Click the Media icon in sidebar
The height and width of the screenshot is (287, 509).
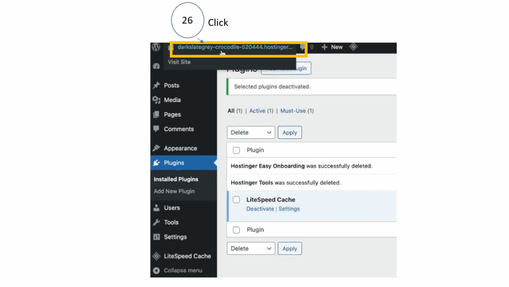tap(157, 100)
